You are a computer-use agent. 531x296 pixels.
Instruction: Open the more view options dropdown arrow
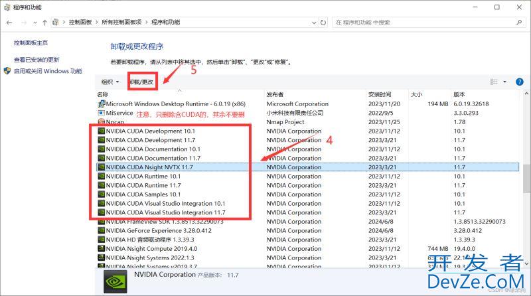(x=504, y=82)
